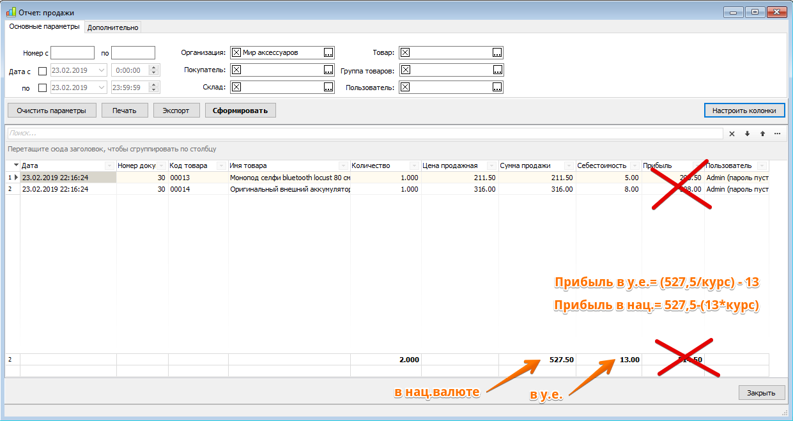Click the grid's top-left corner triangle indicator
793x421 pixels.
pos(15,165)
